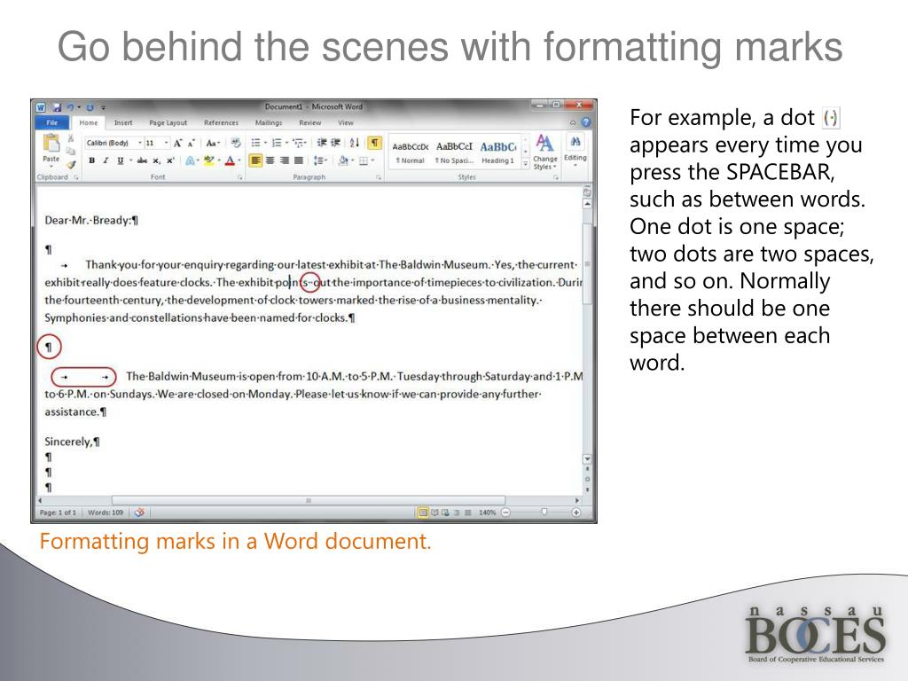The width and height of the screenshot is (908, 681).
Task: Click the Word application icon in the title bar
Action: coord(41,107)
